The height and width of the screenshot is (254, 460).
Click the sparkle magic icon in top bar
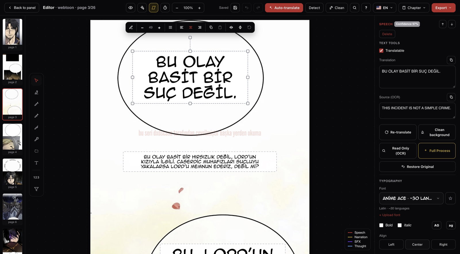[142, 8]
